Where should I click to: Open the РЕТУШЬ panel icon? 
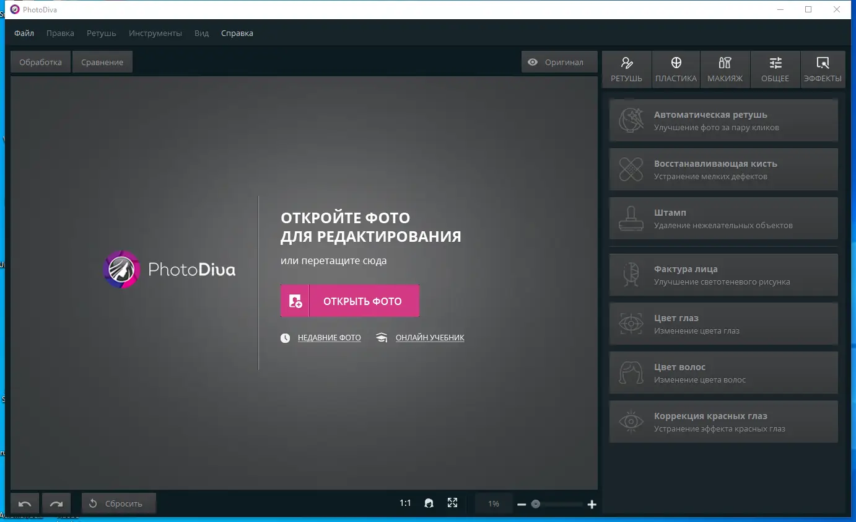626,68
